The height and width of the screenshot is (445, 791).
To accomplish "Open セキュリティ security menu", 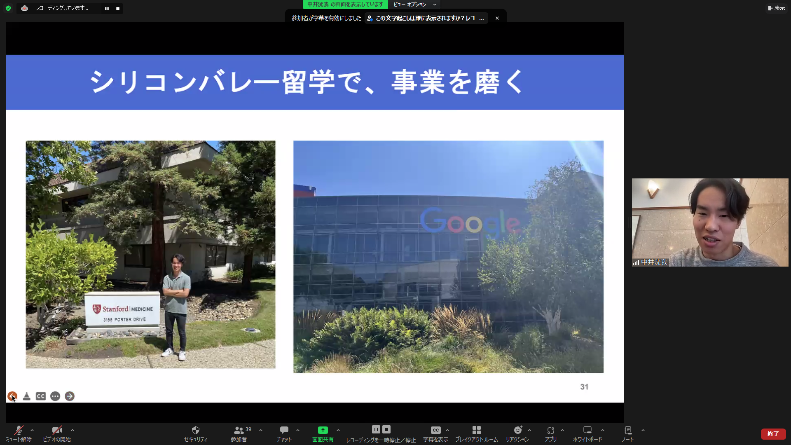I will [x=196, y=434].
